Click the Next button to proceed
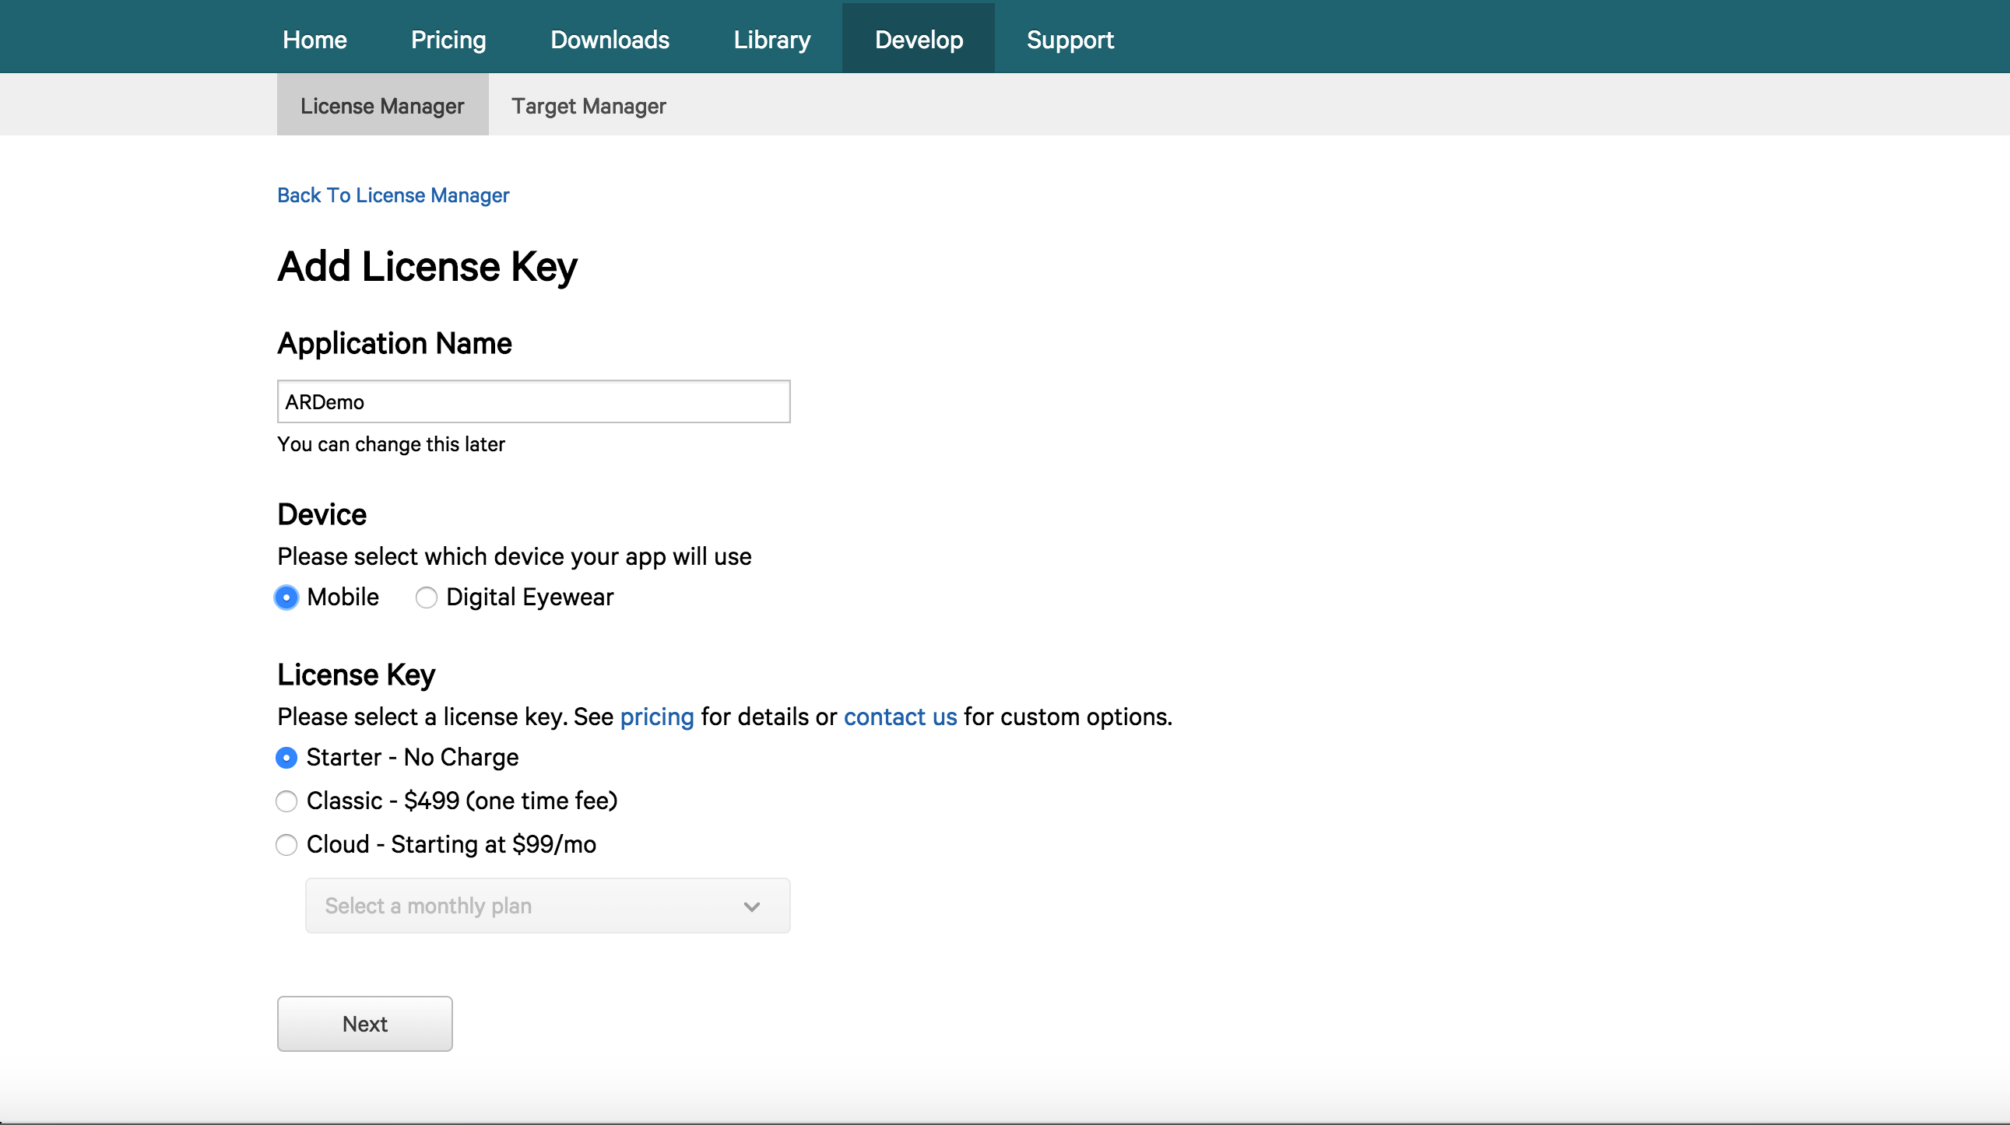 pyautogui.click(x=364, y=1023)
